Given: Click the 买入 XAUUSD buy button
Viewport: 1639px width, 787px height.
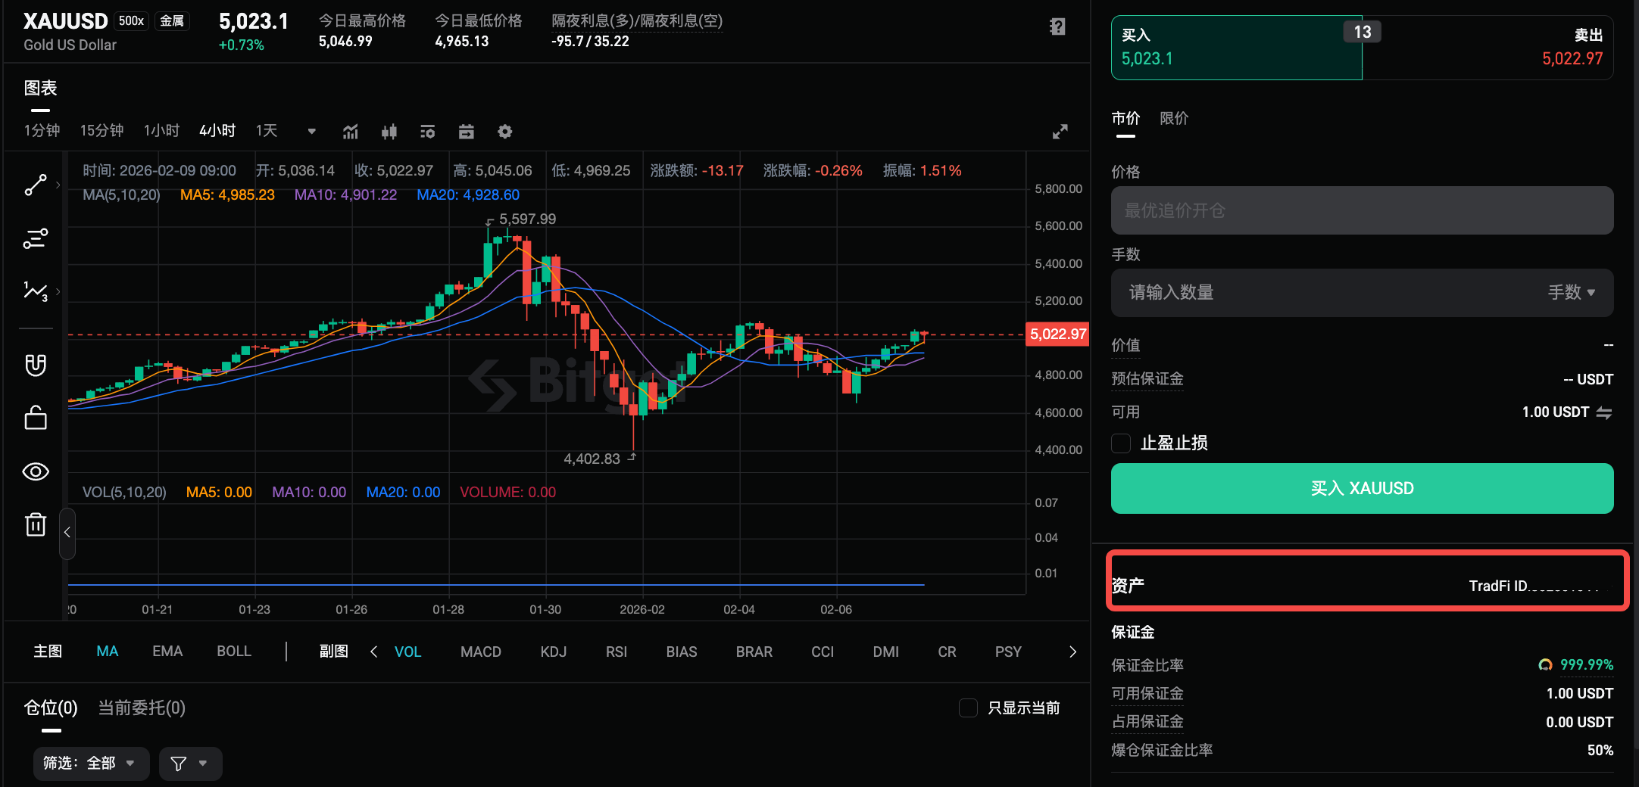Looking at the screenshot, I should click(x=1361, y=488).
